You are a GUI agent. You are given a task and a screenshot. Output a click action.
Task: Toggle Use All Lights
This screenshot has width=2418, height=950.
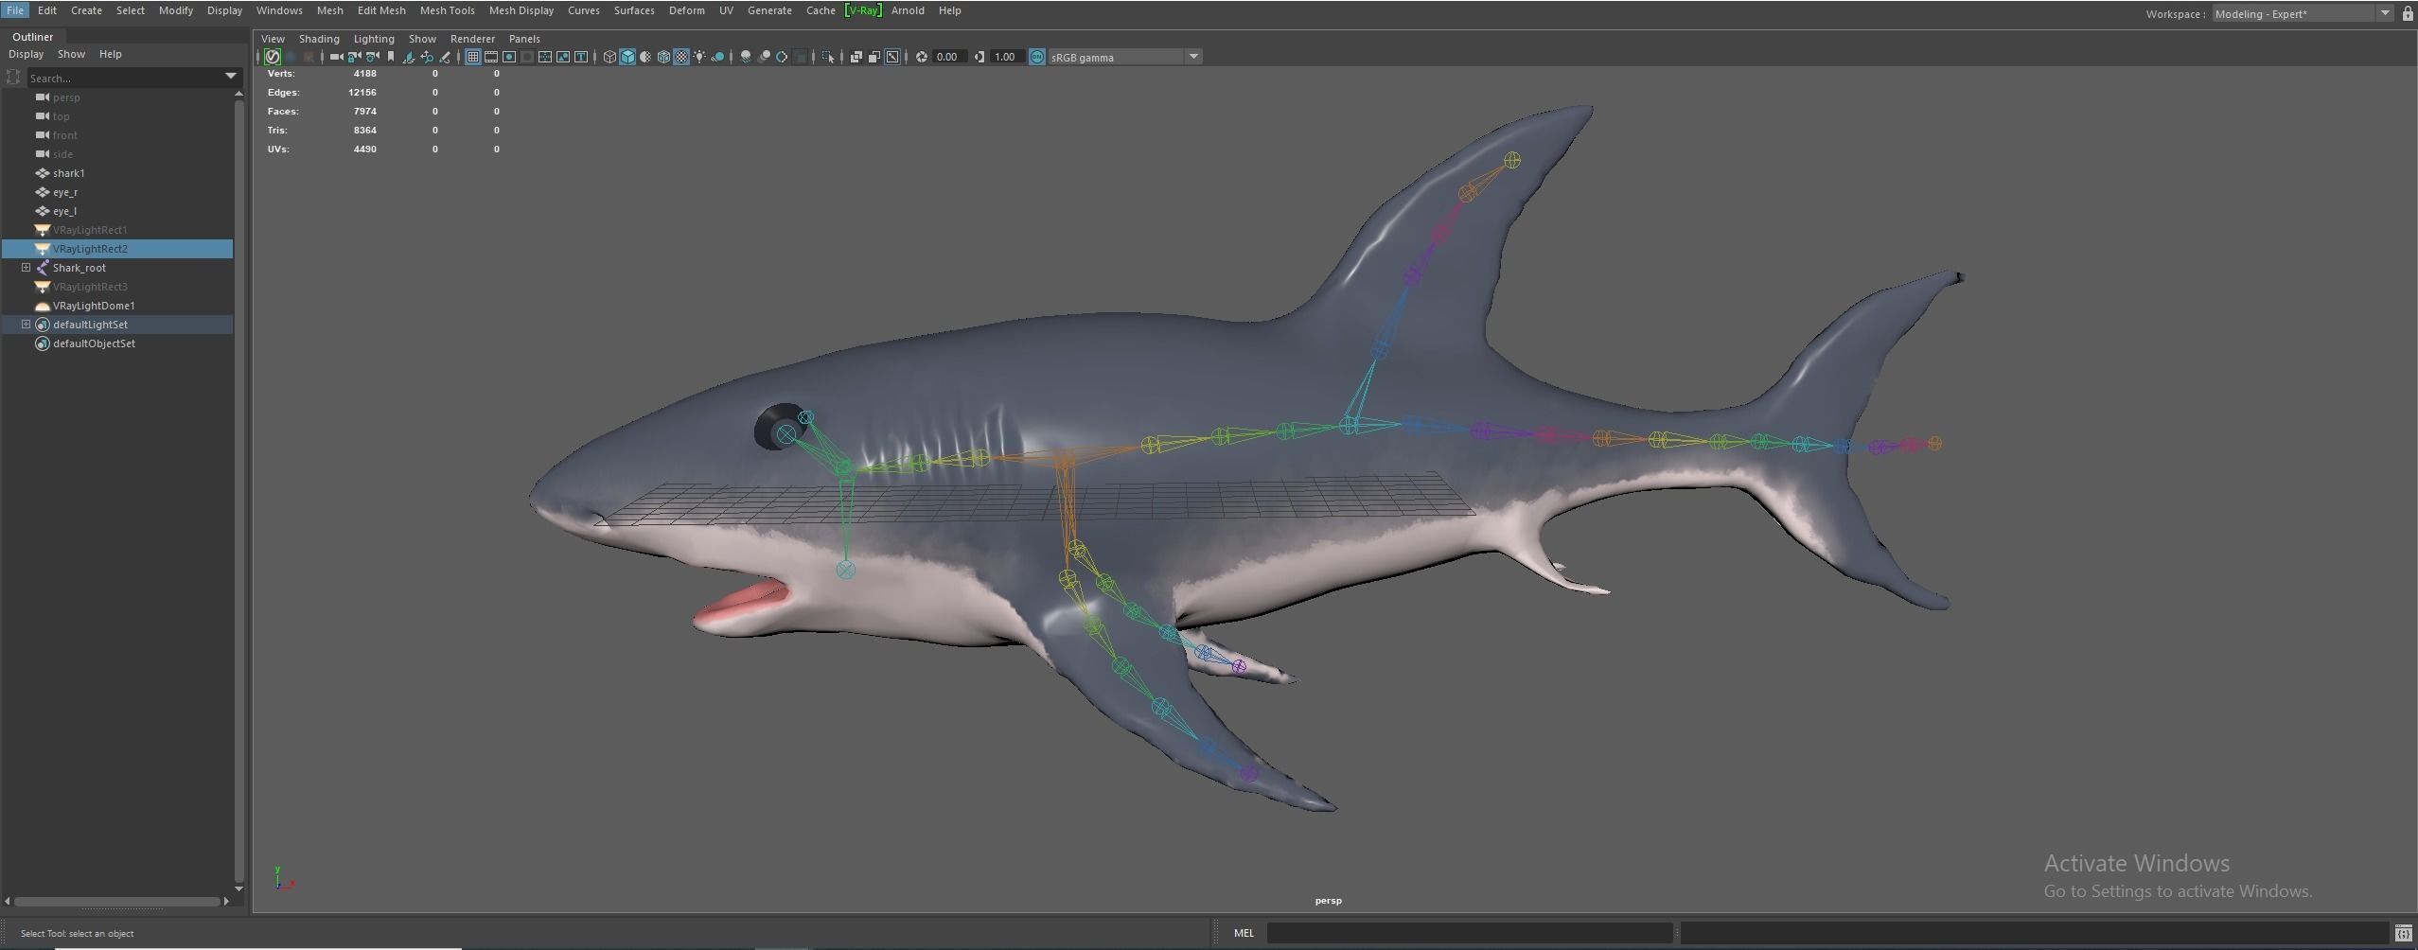pyautogui.click(x=699, y=57)
